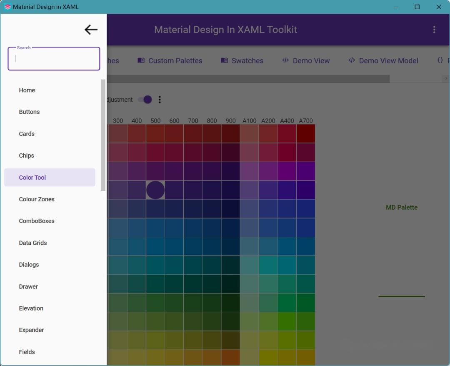Go to the Dialogs page
450x366 pixels.
point(50,265)
